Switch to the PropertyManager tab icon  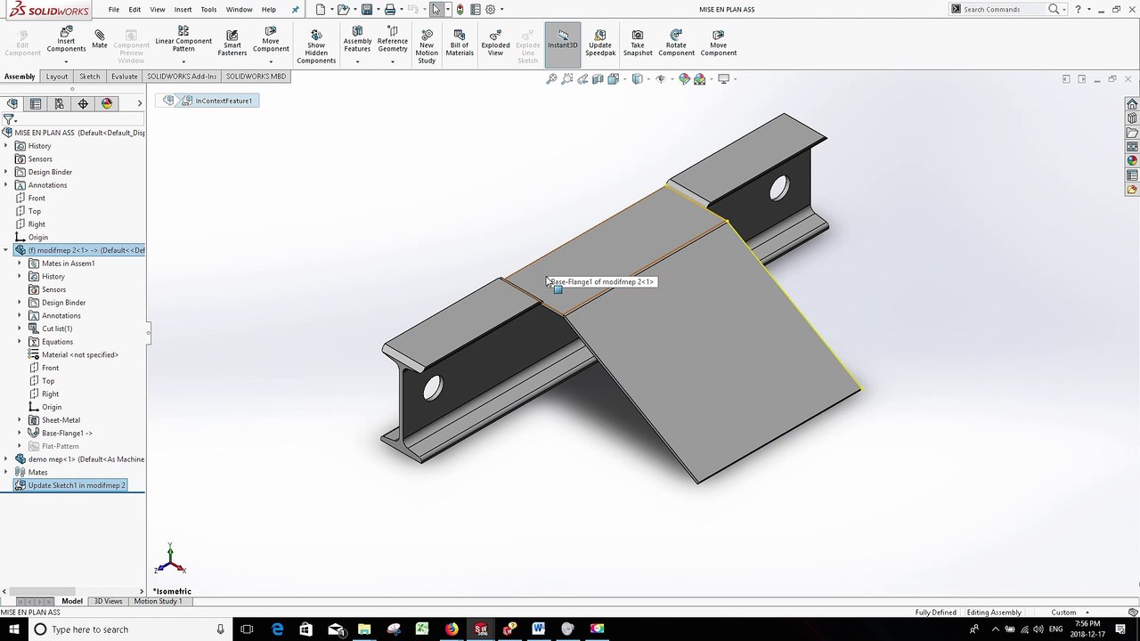36,103
